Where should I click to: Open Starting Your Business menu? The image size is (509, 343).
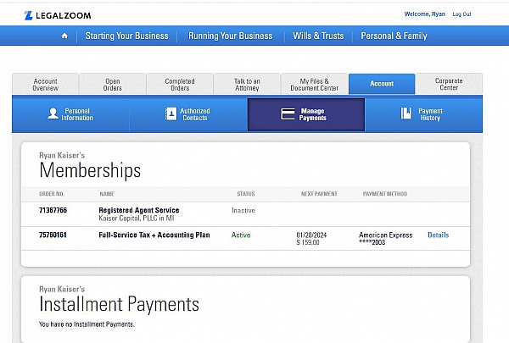(126, 36)
